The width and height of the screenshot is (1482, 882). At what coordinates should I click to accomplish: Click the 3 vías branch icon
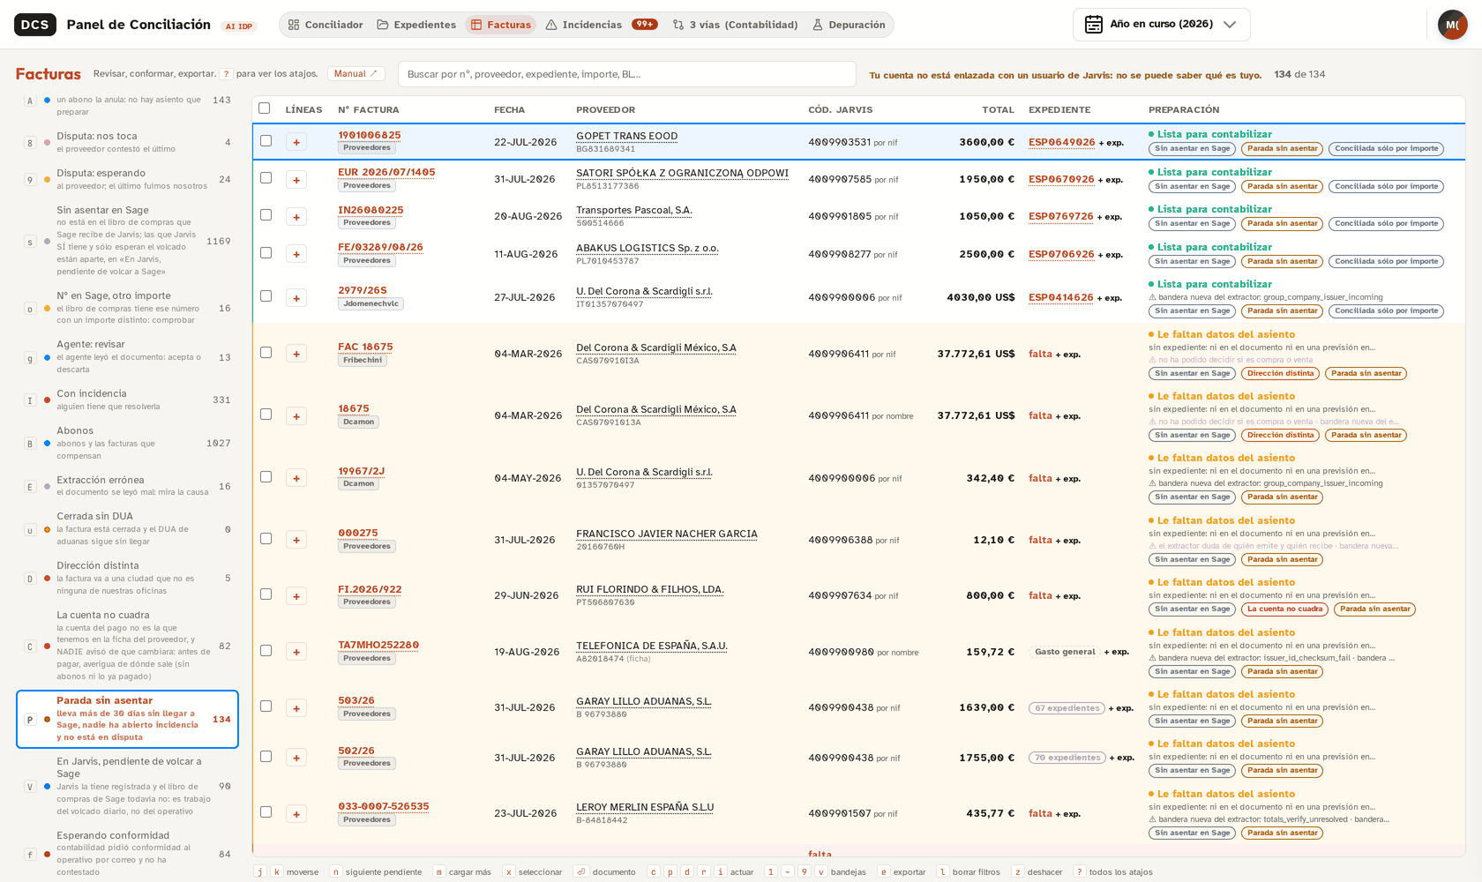tap(678, 25)
